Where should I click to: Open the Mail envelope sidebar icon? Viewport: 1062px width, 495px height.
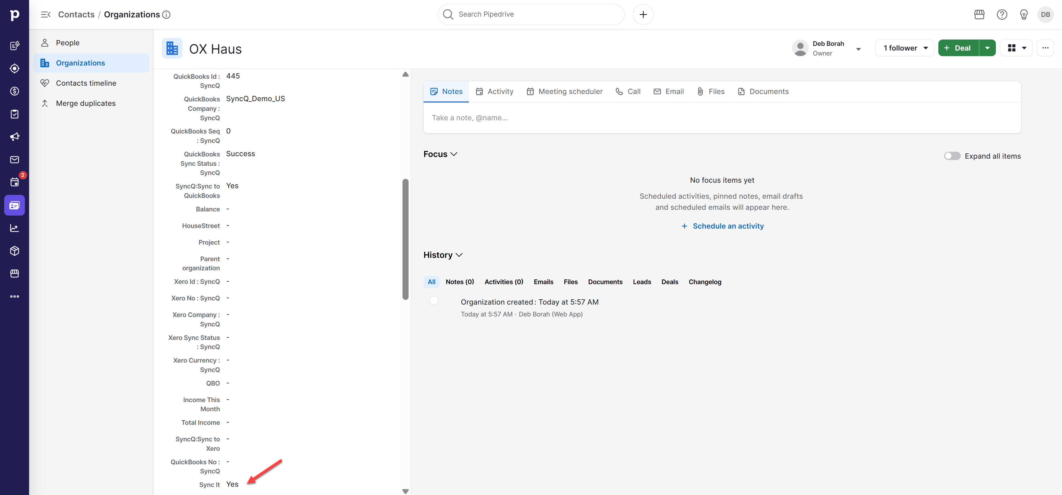tap(14, 160)
